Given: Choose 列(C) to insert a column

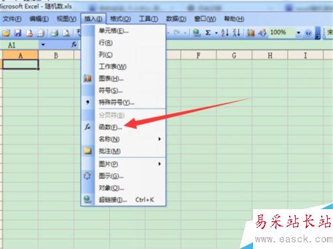Looking at the screenshot, I should click(x=131, y=54).
